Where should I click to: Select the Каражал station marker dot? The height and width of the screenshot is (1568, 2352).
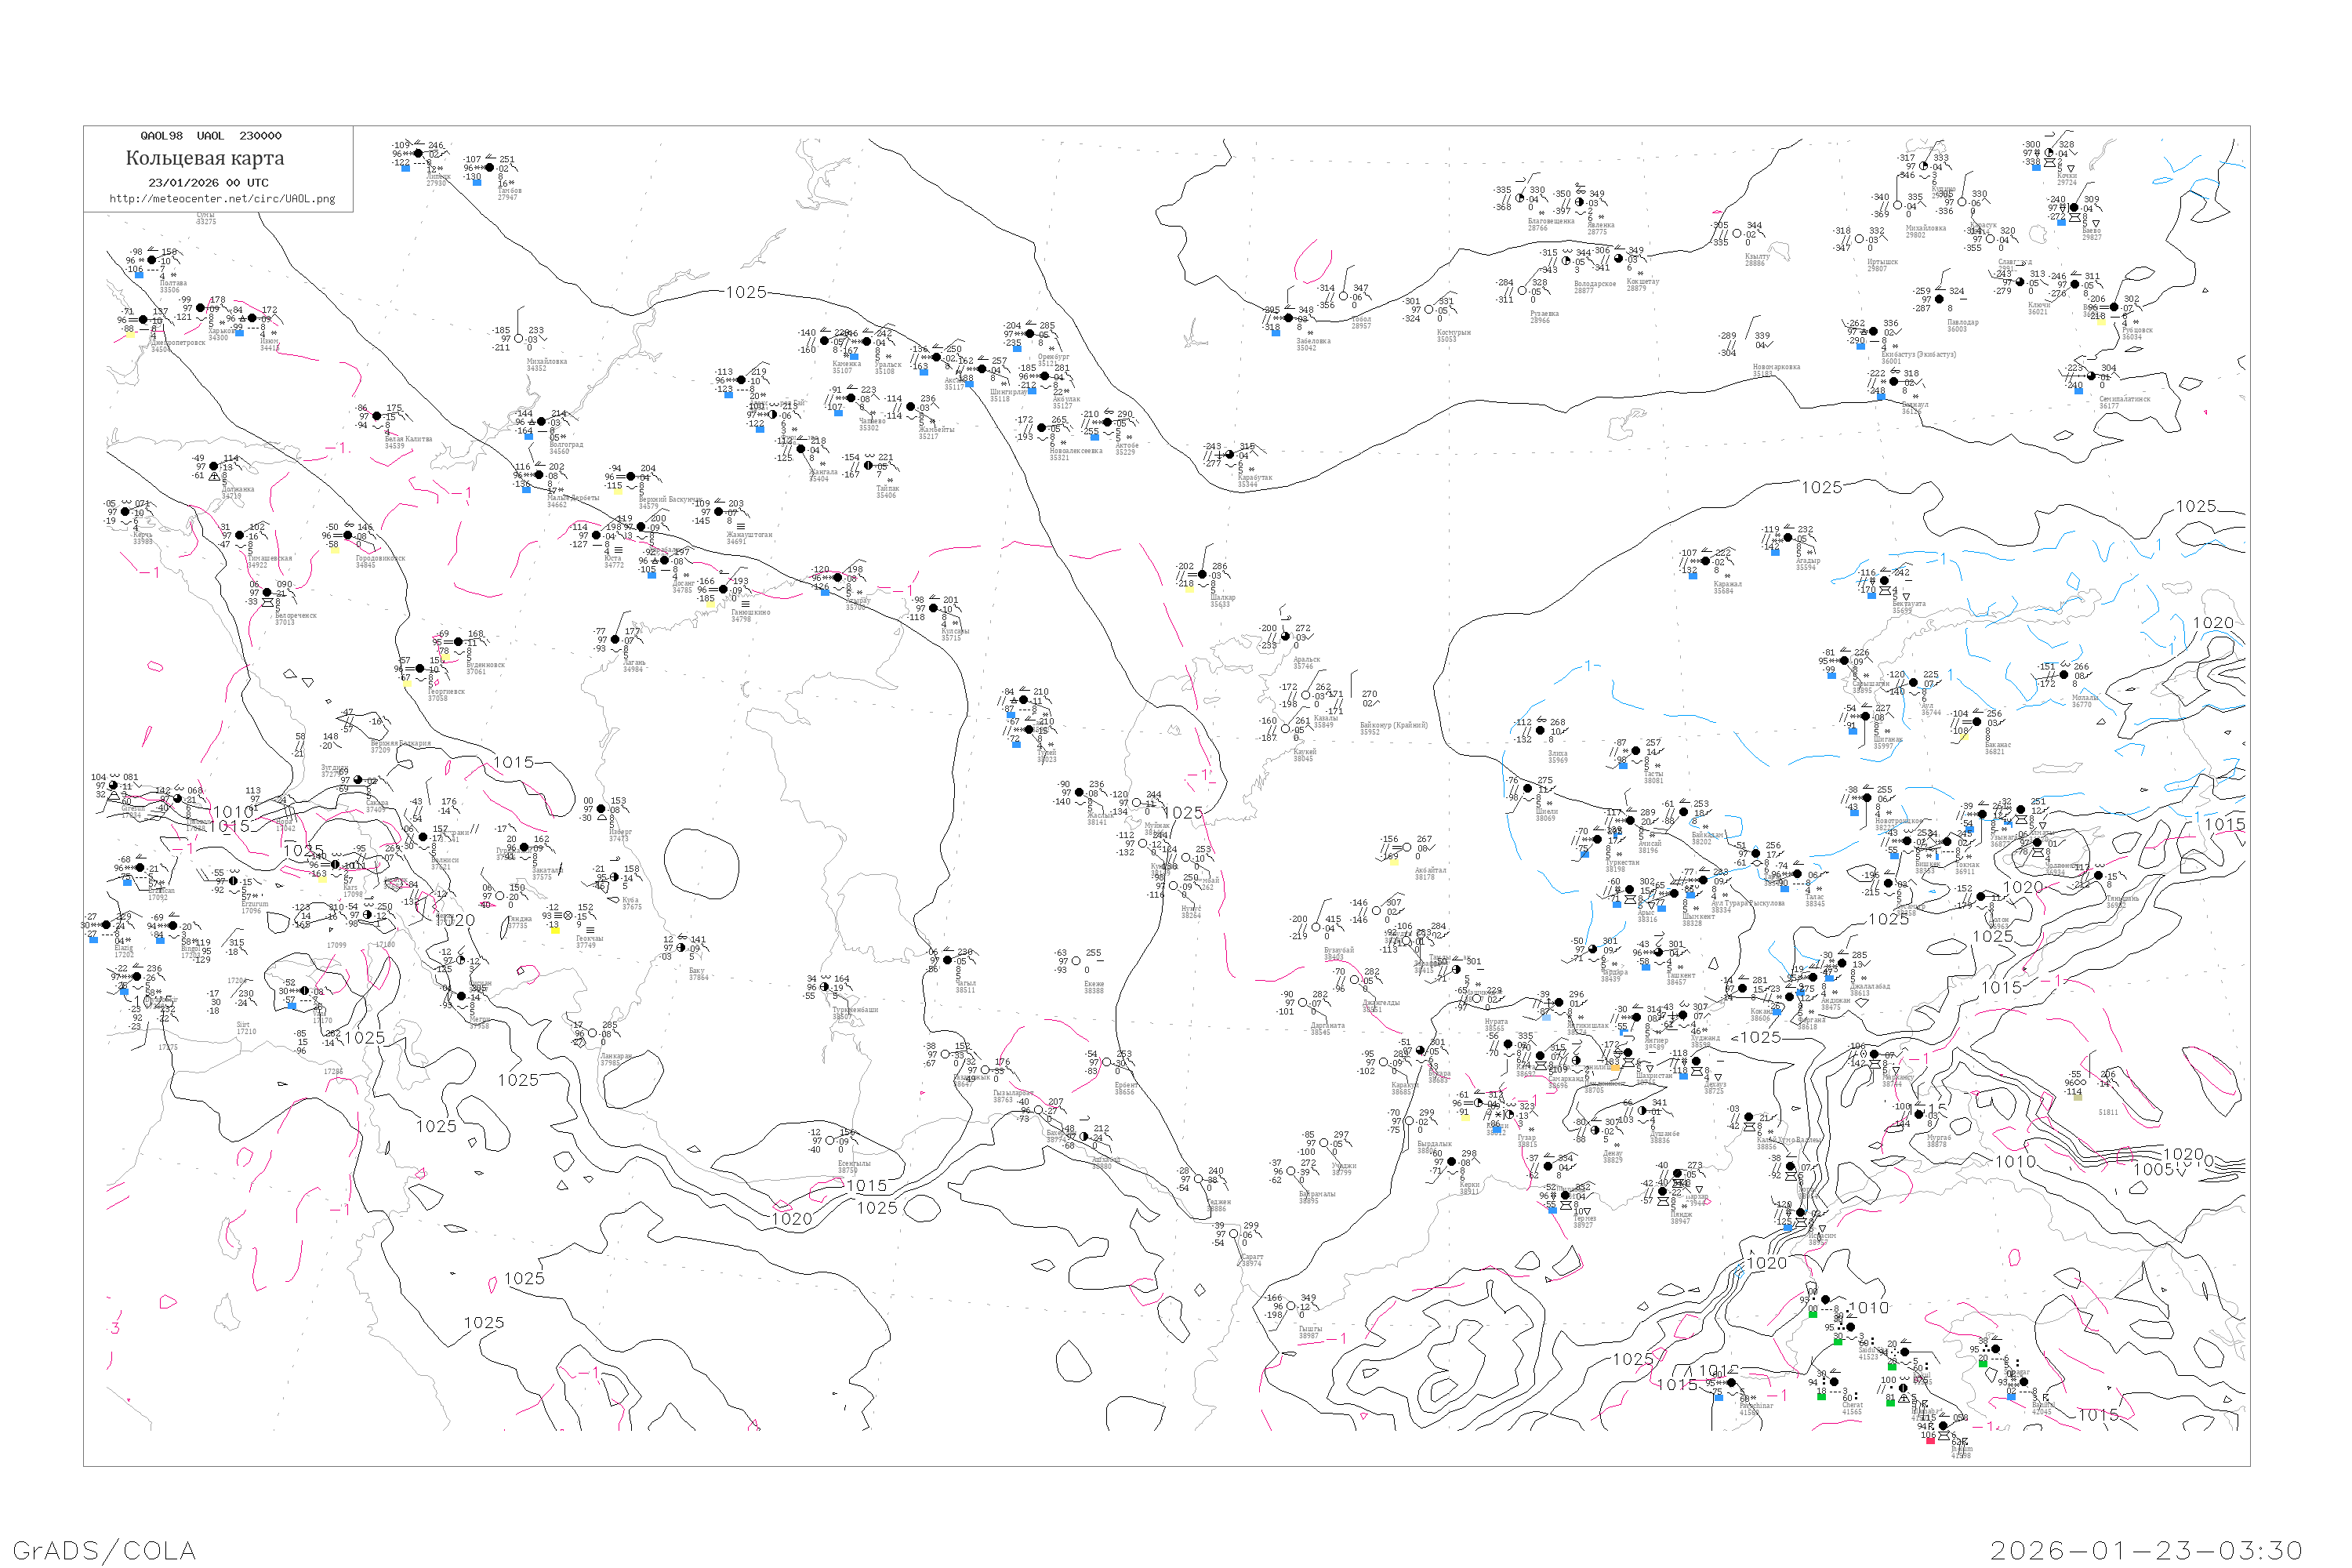1705,561
